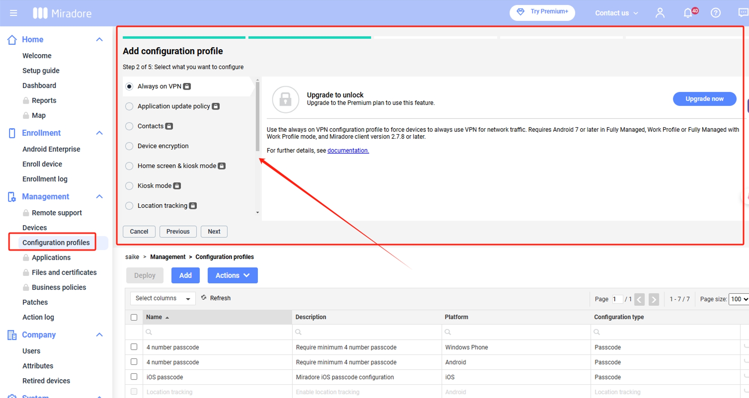Click the notifications bell icon
The image size is (749, 398).
pyautogui.click(x=688, y=13)
